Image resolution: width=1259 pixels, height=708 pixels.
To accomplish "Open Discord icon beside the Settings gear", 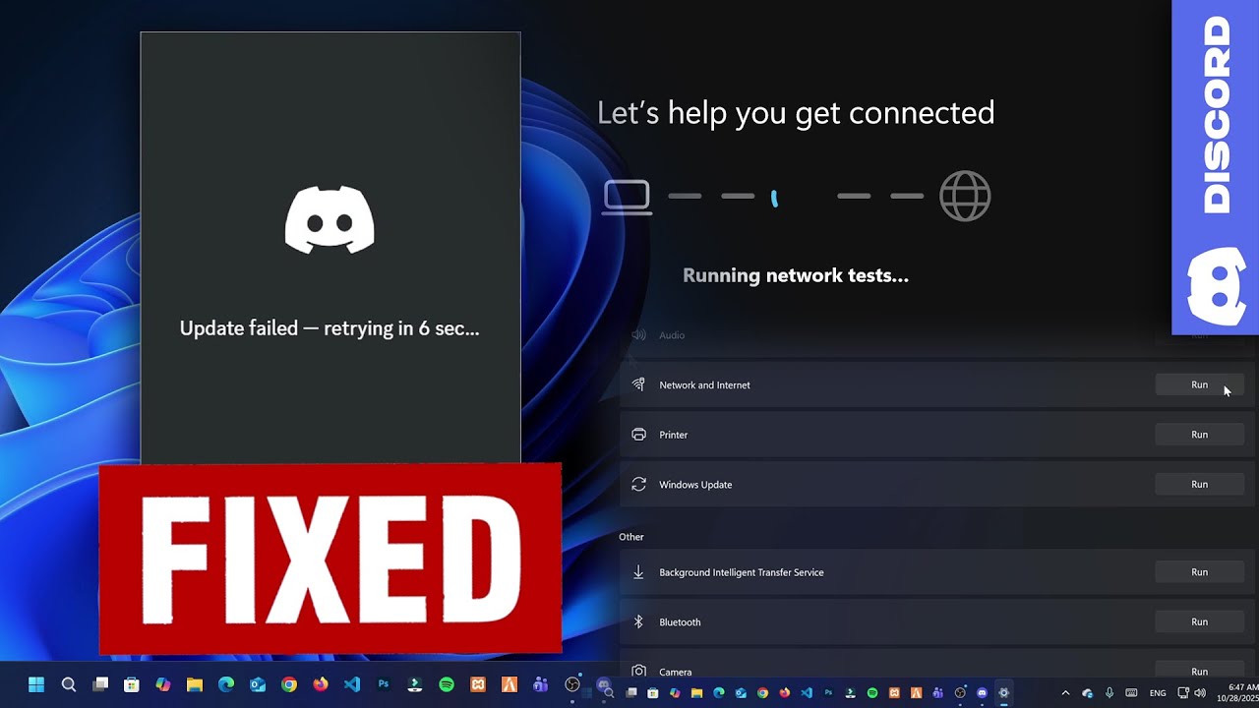I will point(982,692).
